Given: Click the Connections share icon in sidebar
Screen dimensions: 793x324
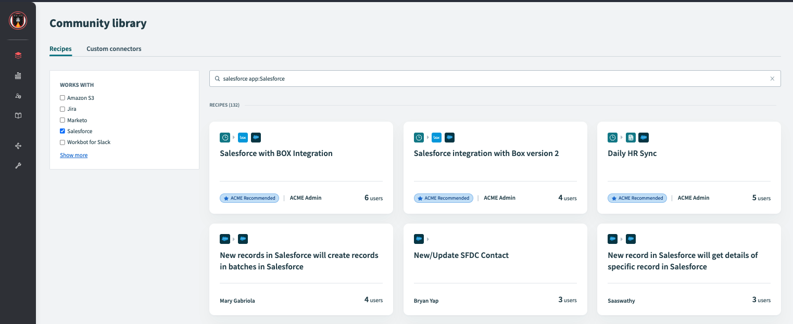Looking at the screenshot, I should click(18, 146).
